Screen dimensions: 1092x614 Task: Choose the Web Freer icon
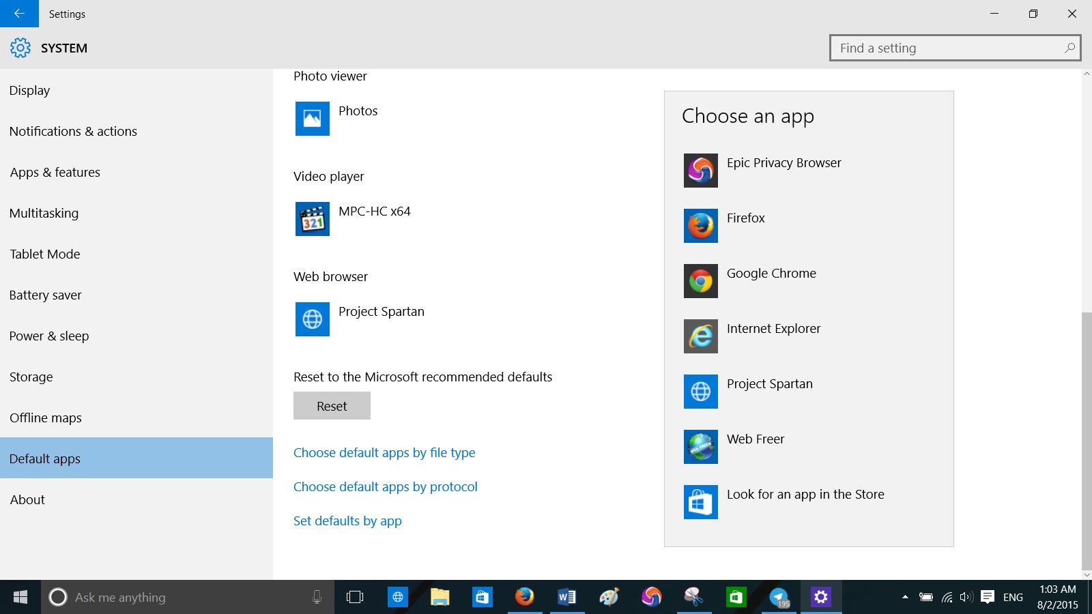click(x=700, y=447)
